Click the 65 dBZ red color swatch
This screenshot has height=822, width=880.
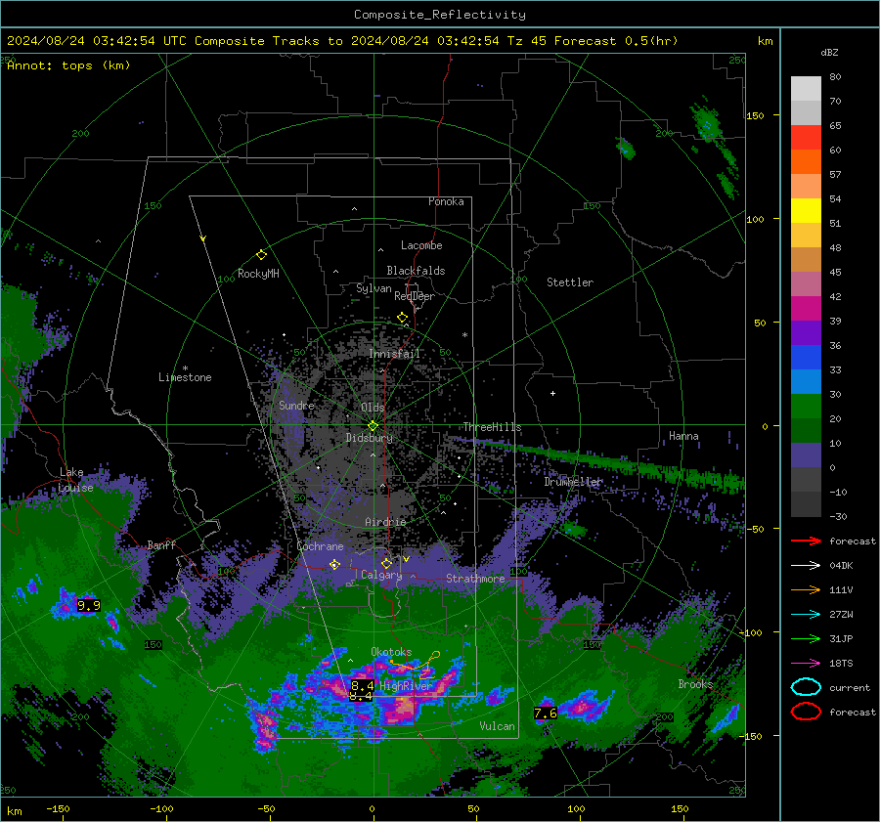point(806,138)
